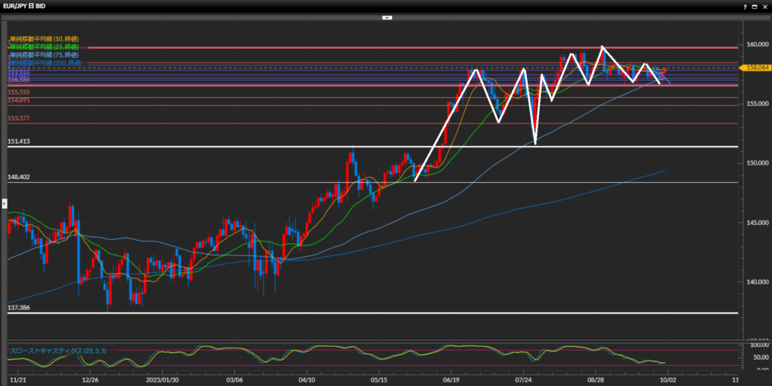The height and width of the screenshot is (386, 772).
Task: Select the 200-period moving average label
Action: pos(46,63)
